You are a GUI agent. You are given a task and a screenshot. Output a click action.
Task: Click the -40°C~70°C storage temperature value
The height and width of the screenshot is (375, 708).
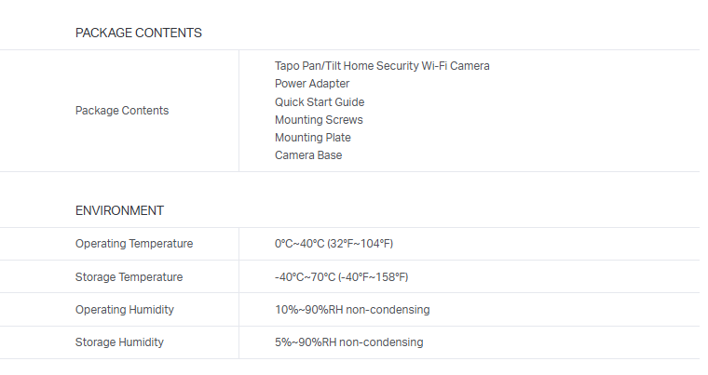pos(305,277)
